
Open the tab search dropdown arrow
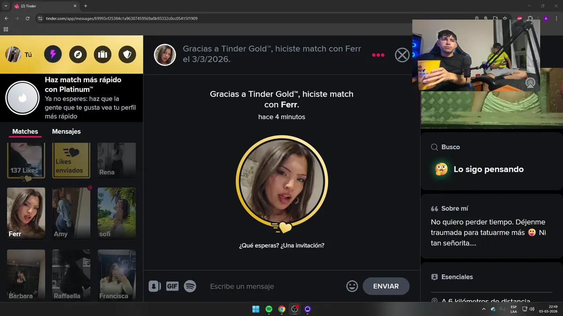tap(6, 6)
